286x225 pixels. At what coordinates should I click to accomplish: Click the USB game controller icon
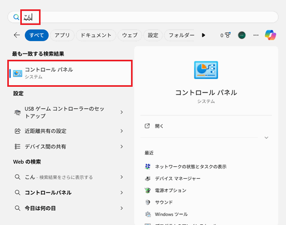[x=18, y=112]
